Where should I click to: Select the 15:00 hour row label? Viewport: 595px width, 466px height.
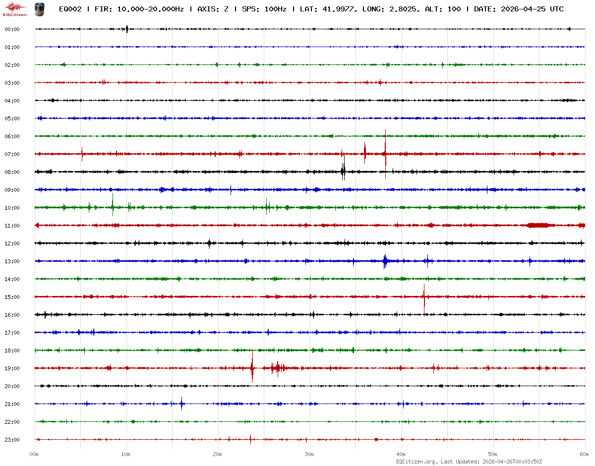(x=12, y=297)
